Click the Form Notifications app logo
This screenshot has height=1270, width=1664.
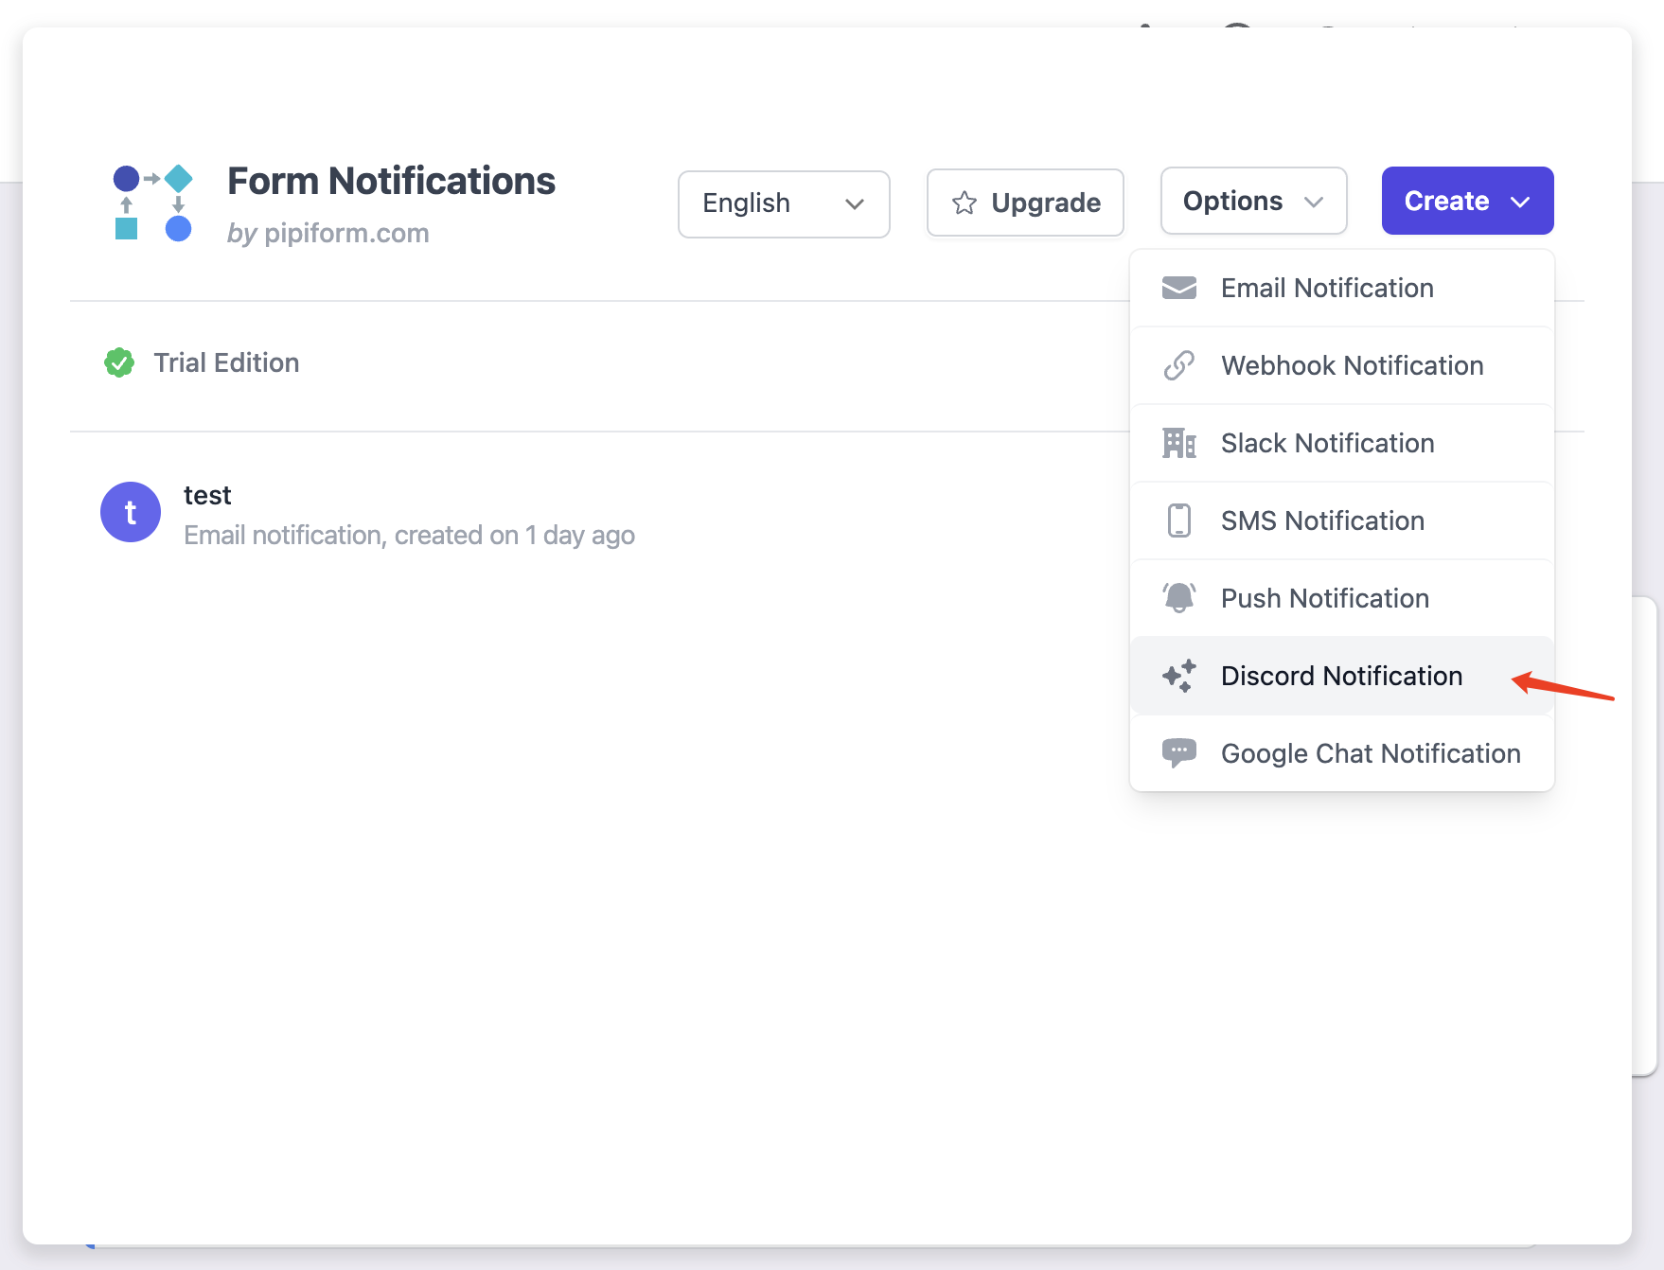[151, 202]
